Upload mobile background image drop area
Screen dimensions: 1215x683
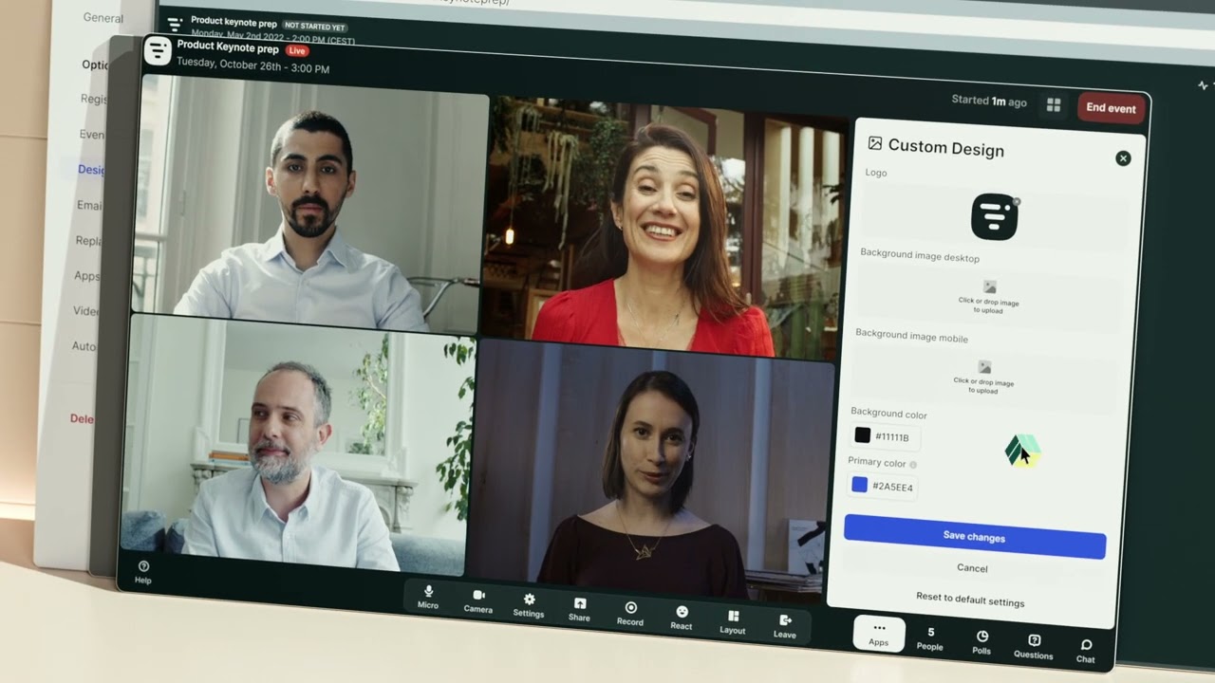(984, 377)
